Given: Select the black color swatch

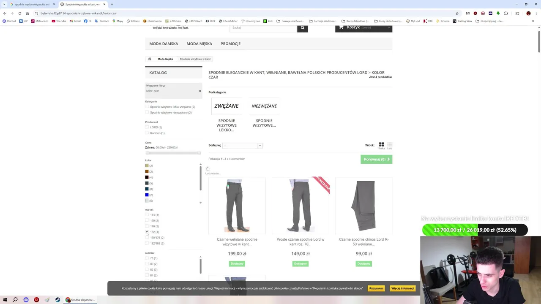Looking at the screenshot, I should tap(147, 177).
